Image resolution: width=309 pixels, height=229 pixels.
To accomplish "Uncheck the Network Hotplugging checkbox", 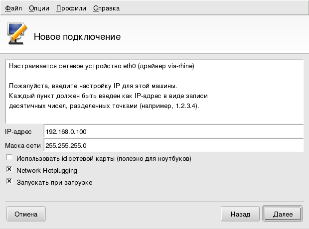I will pyautogui.click(x=9, y=170).
